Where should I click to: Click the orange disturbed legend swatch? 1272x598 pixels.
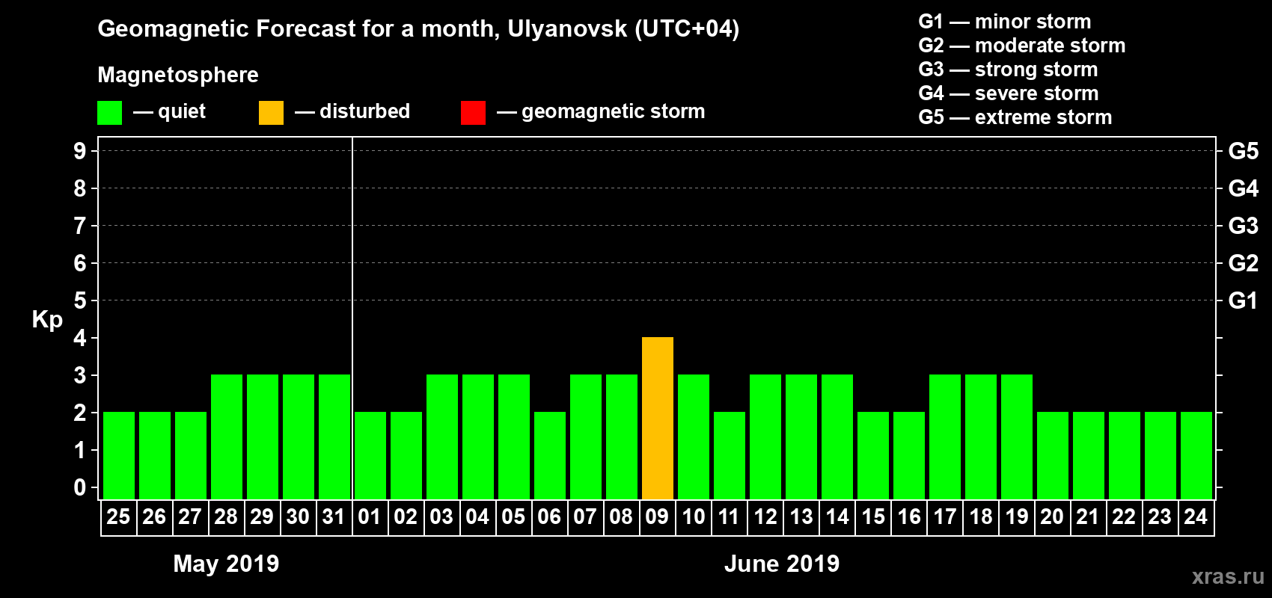(271, 113)
